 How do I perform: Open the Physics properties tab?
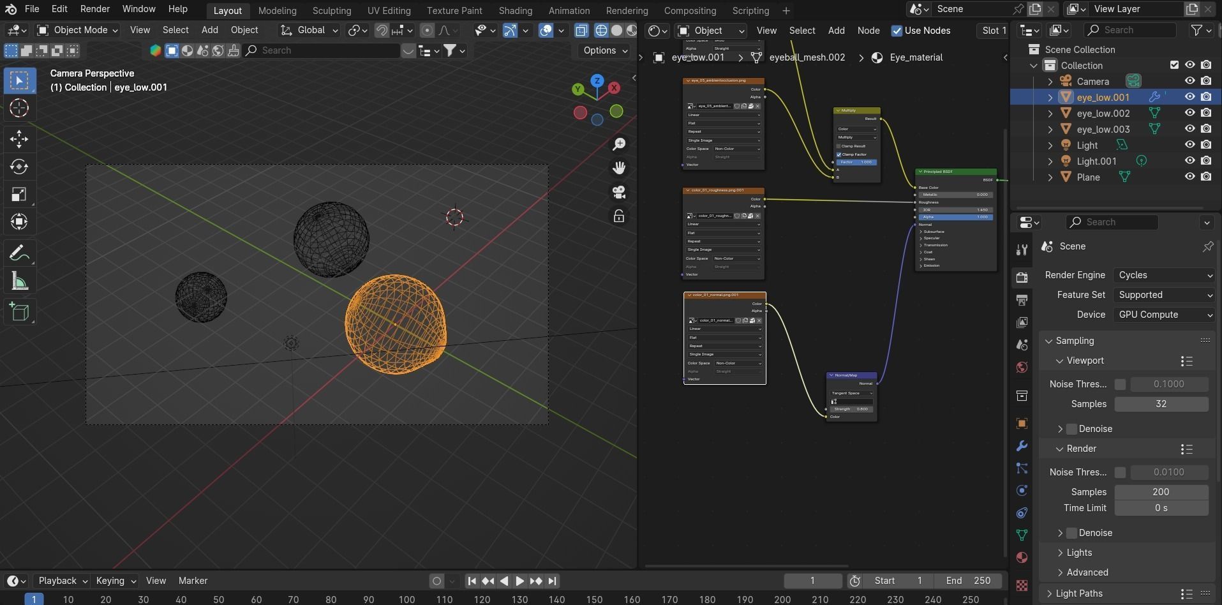coord(1022,490)
